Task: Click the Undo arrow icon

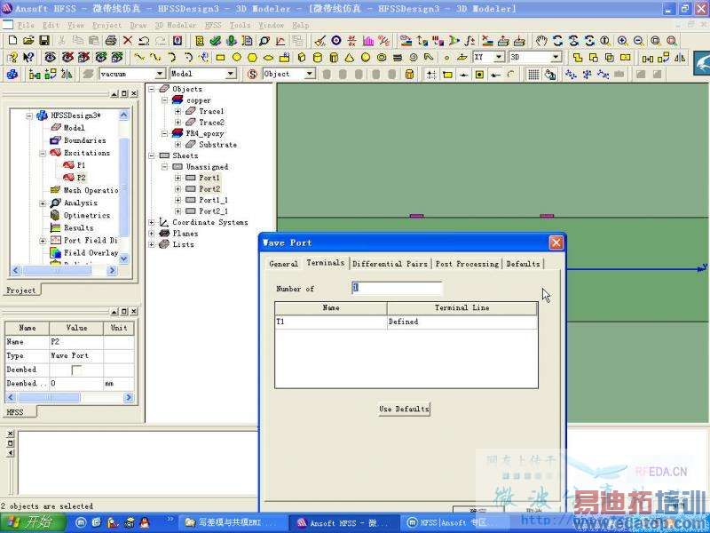Action: (x=143, y=41)
